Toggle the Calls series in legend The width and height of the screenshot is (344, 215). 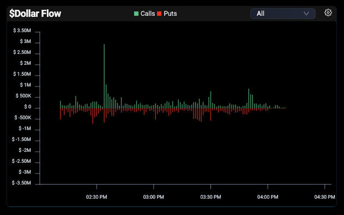[144, 14]
